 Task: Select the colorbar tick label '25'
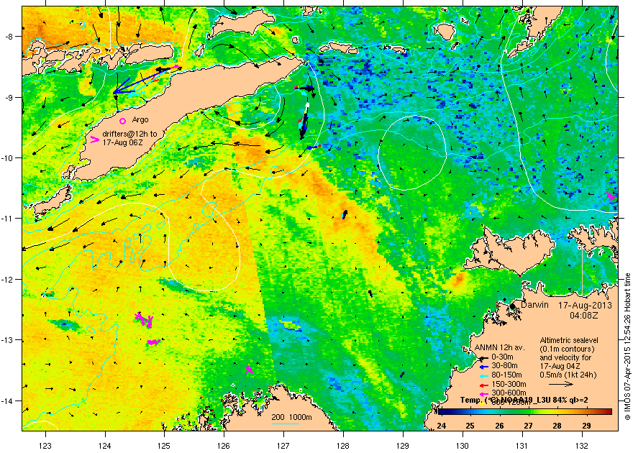tap(470, 426)
